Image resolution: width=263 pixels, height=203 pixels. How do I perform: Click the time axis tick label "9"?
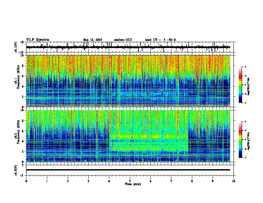pyautogui.click(x=213, y=181)
